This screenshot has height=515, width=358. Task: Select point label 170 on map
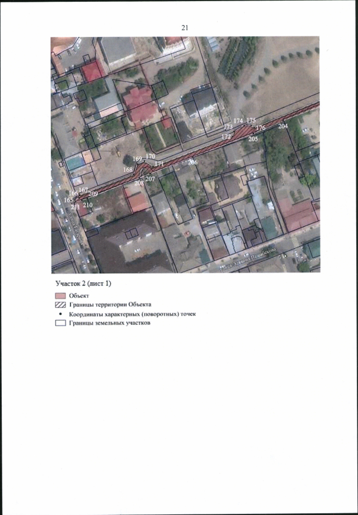tap(150, 156)
